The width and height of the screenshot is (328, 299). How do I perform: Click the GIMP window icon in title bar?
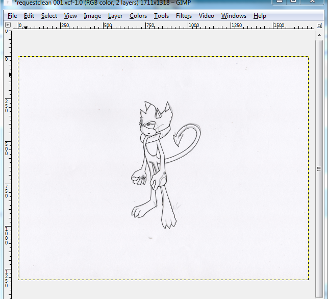click(x=8, y=3)
